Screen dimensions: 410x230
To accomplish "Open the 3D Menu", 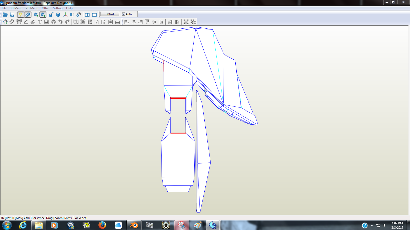I will [16, 8].
